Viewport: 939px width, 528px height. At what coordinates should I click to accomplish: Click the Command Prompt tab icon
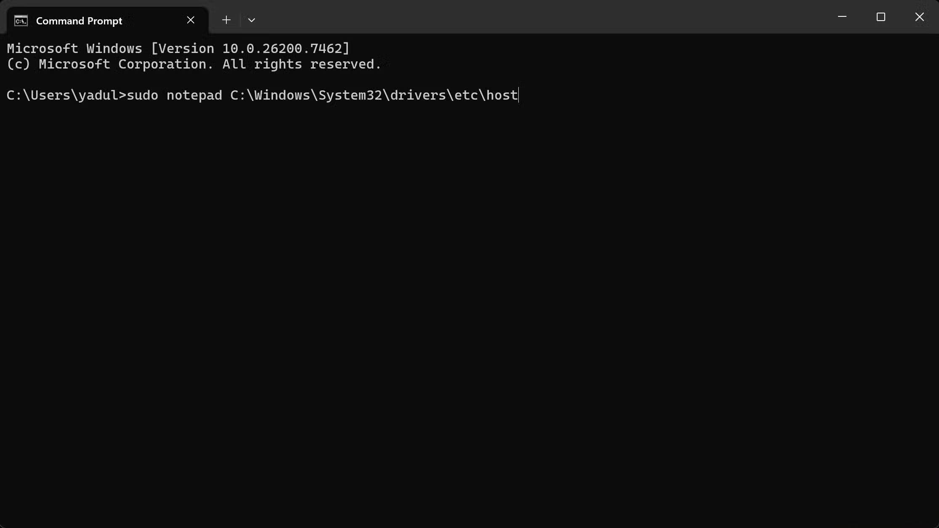tap(21, 21)
